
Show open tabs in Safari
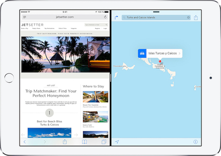[104, 142]
